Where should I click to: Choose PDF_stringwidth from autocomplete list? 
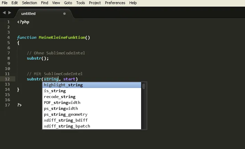[92, 103]
